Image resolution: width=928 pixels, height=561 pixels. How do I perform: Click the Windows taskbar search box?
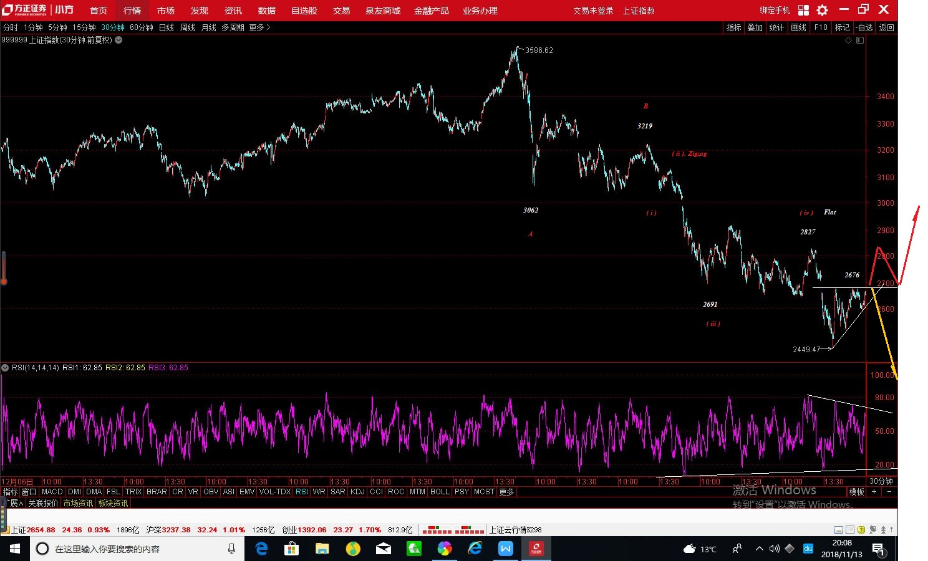coord(137,549)
